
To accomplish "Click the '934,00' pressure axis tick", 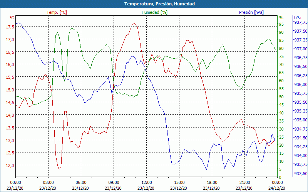I will [301, 156].
